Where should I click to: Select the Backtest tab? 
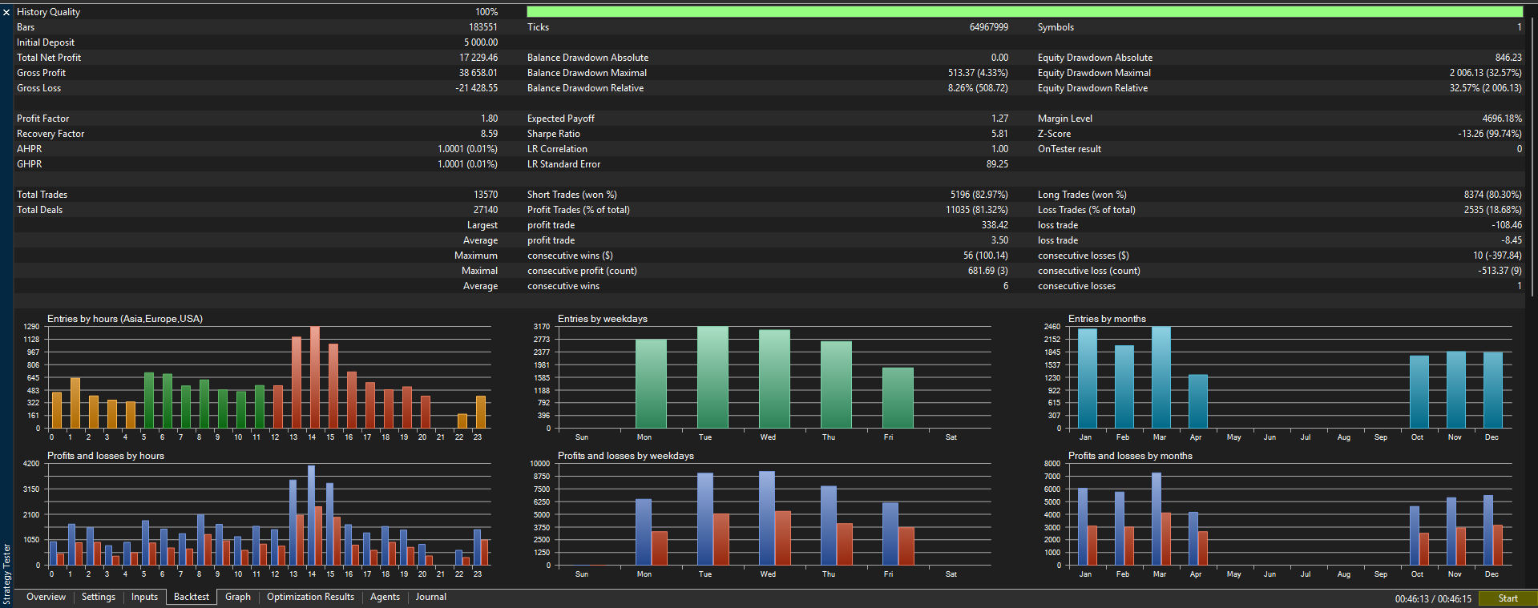[192, 597]
